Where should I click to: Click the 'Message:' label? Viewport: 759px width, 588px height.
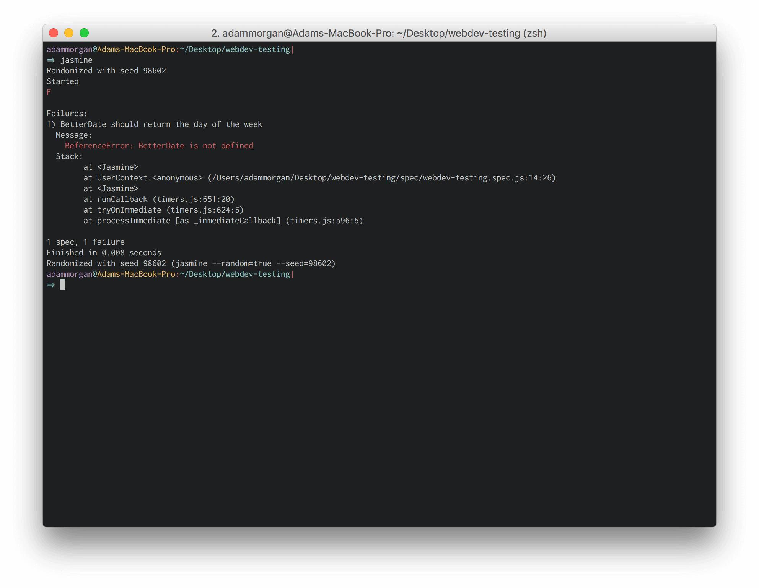pyautogui.click(x=74, y=135)
